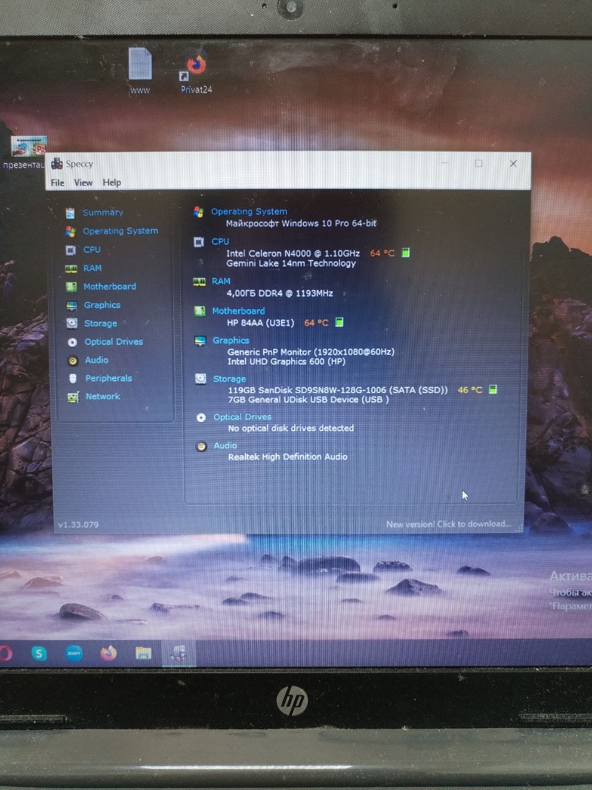Select the Optical Drives disc icon in sidebar

coord(73,342)
